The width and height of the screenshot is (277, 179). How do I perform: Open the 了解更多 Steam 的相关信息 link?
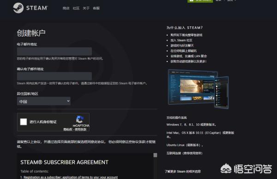coord(183,172)
